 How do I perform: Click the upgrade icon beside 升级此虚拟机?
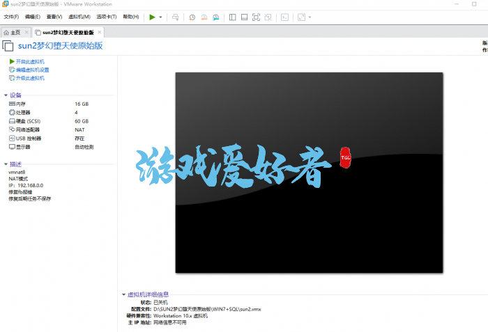coord(12,78)
